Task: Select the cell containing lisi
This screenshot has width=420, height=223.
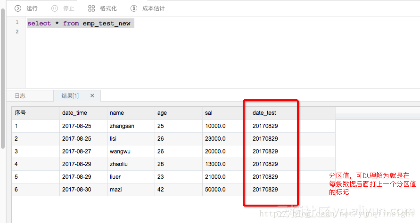Action: [x=131, y=139]
